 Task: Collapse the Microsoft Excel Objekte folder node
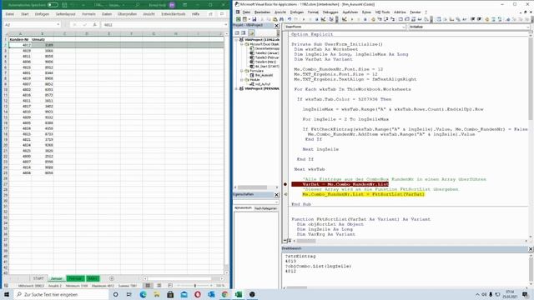pos(242,44)
